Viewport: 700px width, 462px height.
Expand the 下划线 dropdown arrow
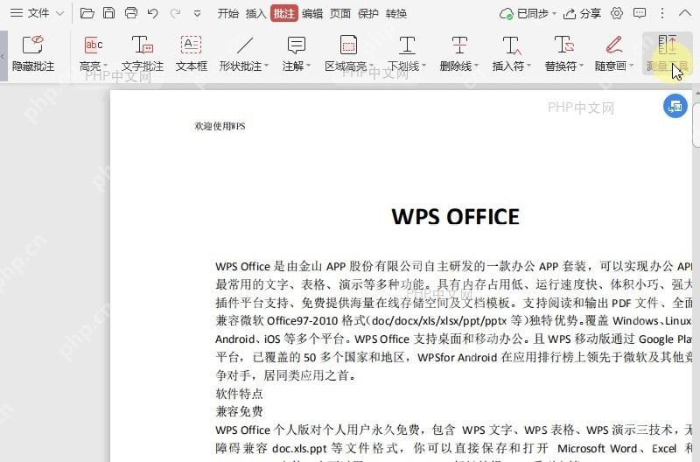pyautogui.click(x=424, y=66)
